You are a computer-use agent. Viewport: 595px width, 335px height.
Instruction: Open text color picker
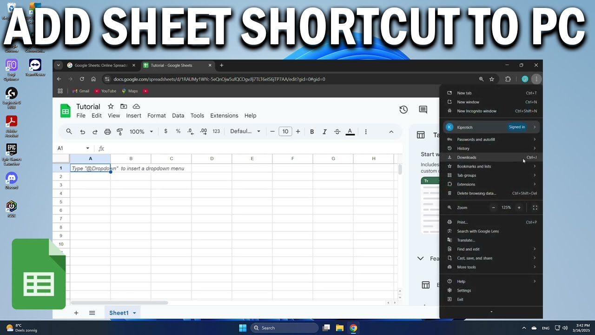[x=350, y=132]
